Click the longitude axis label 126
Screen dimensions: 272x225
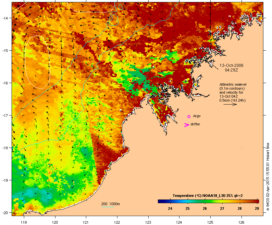point(241,222)
